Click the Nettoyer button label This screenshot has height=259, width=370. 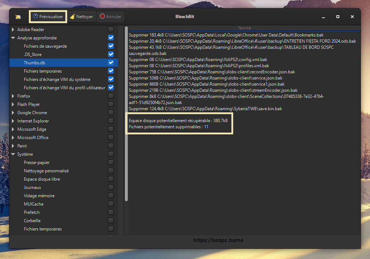(x=84, y=17)
